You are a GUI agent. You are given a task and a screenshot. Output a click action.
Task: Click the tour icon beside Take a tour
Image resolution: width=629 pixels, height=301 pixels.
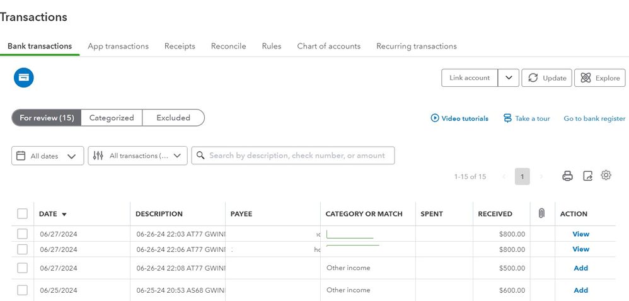tap(507, 118)
